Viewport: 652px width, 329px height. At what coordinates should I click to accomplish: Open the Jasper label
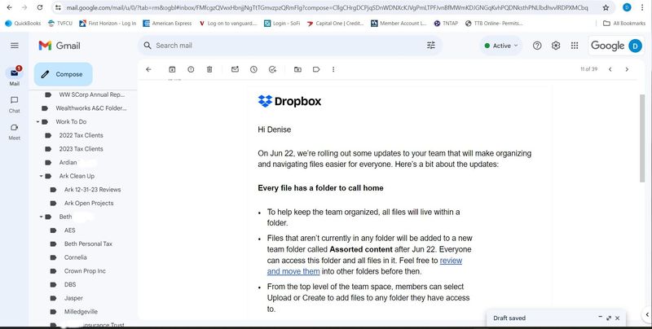pyautogui.click(x=73, y=298)
